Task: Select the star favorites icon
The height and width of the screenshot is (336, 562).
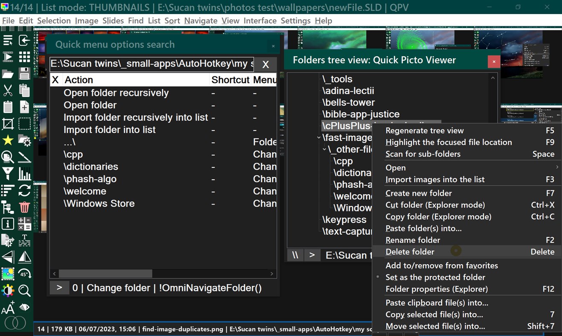Action: [x=8, y=140]
